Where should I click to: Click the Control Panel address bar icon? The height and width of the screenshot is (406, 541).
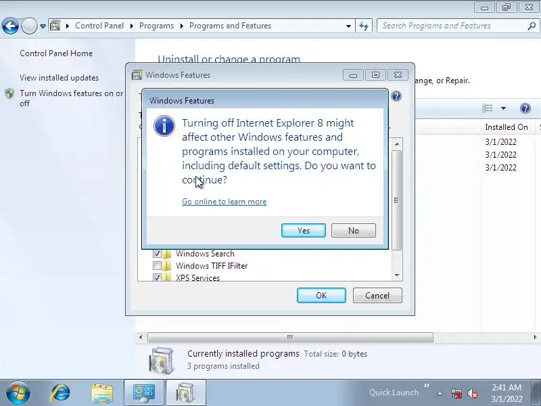coord(55,26)
